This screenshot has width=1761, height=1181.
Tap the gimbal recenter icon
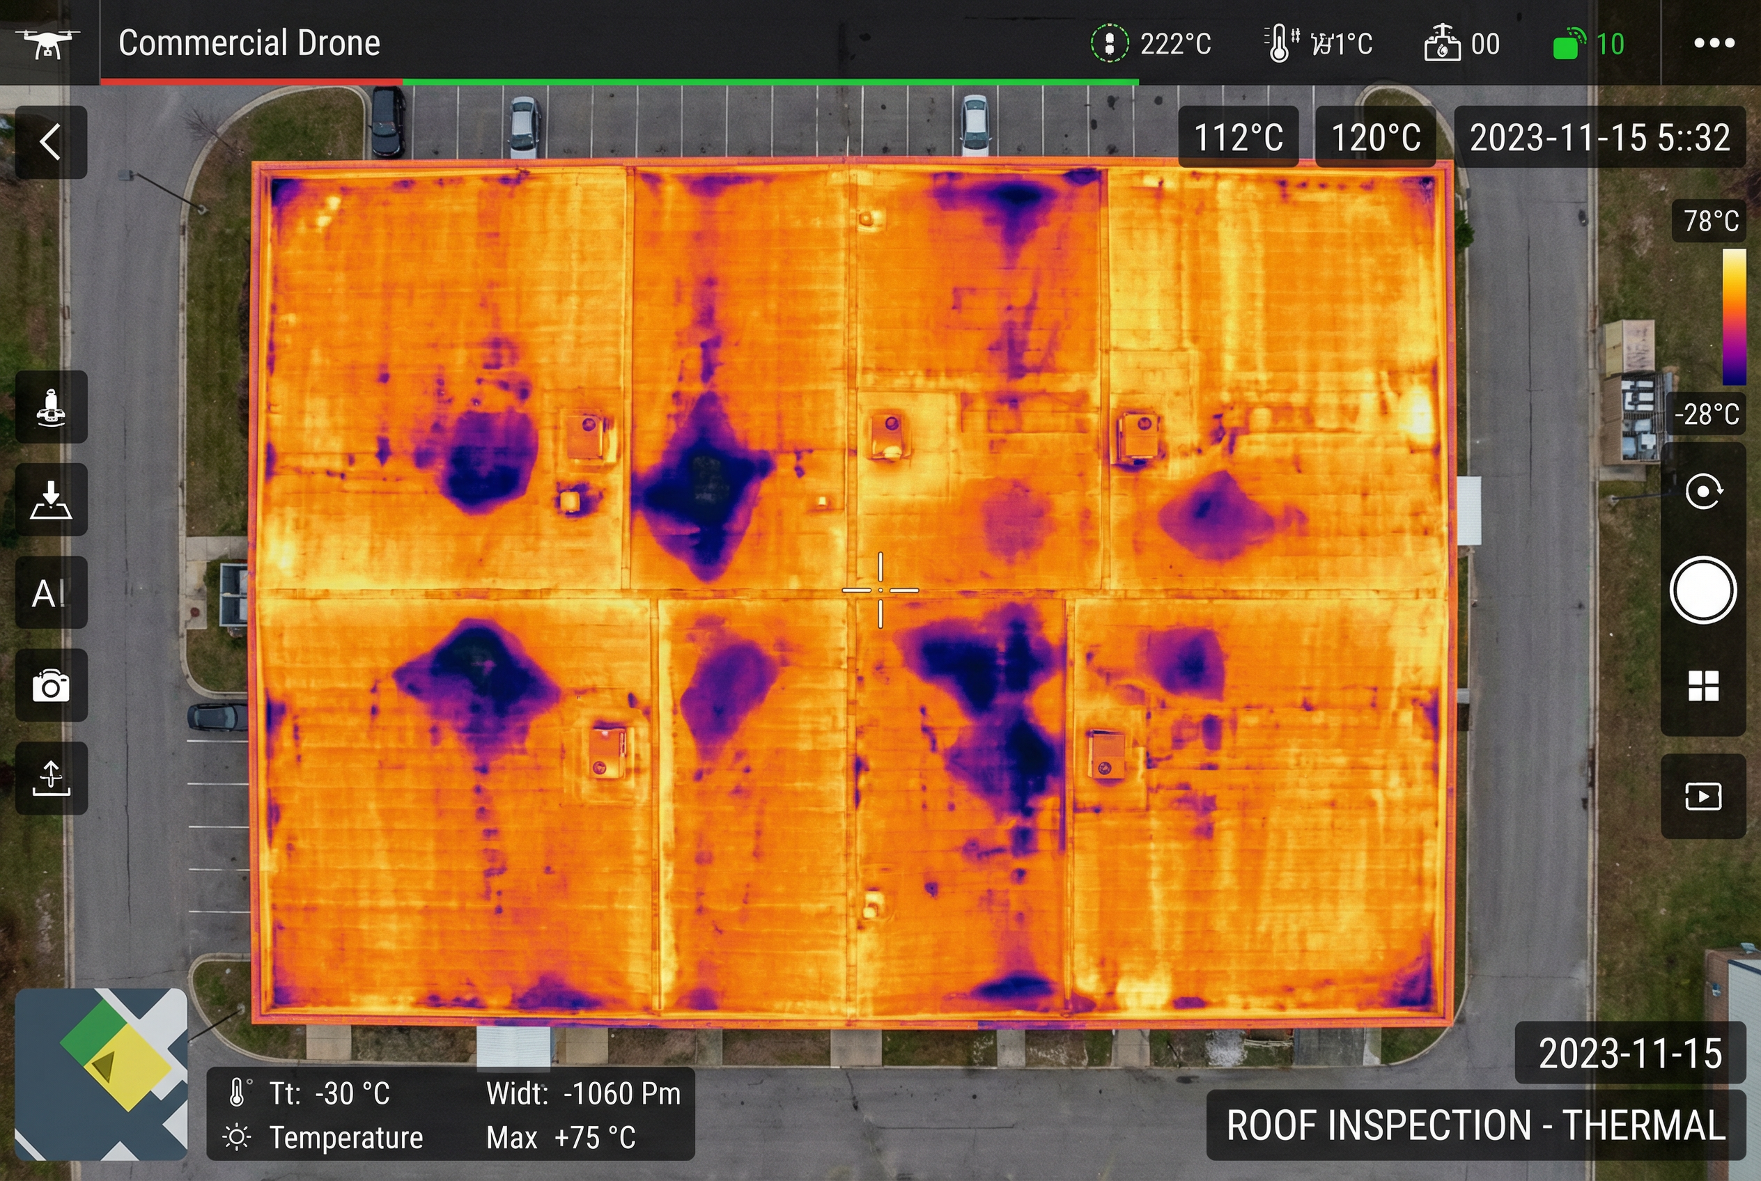(1705, 493)
